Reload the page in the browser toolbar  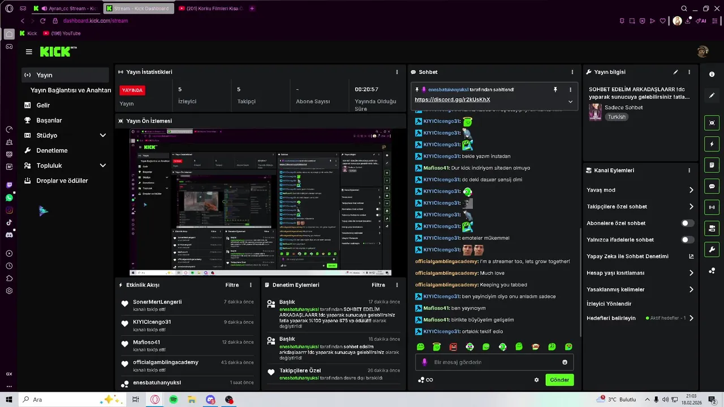pyautogui.click(x=42, y=21)
